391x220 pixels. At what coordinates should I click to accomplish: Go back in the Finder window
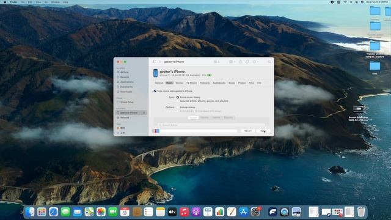pos(153,62)
